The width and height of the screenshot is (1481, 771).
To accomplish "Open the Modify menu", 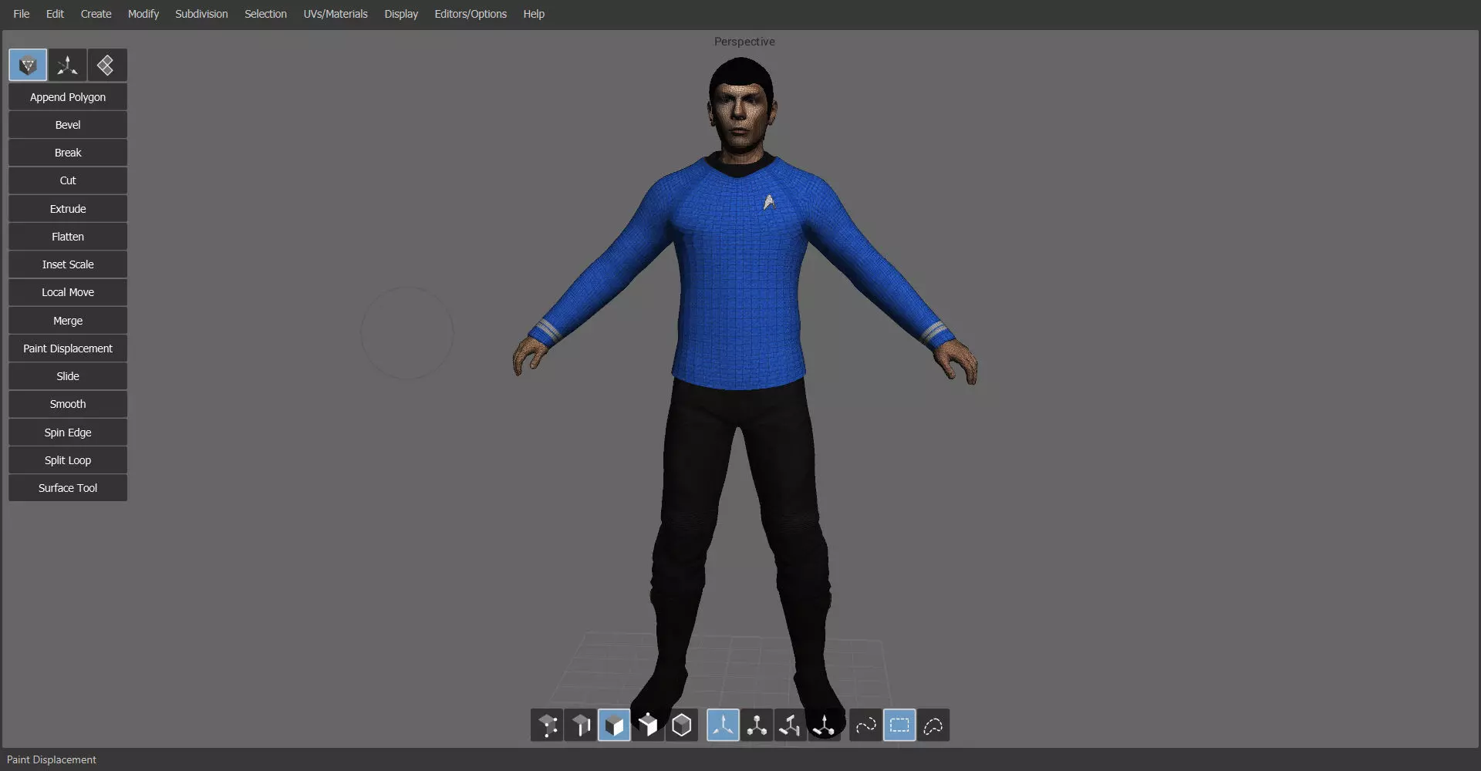I will coord(143,14).
